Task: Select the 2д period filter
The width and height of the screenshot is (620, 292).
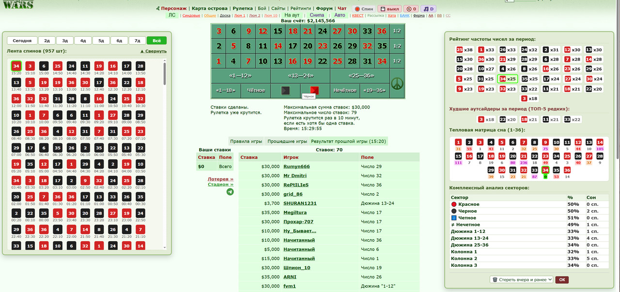Action: pyautogui.click(x=47, y=41)
